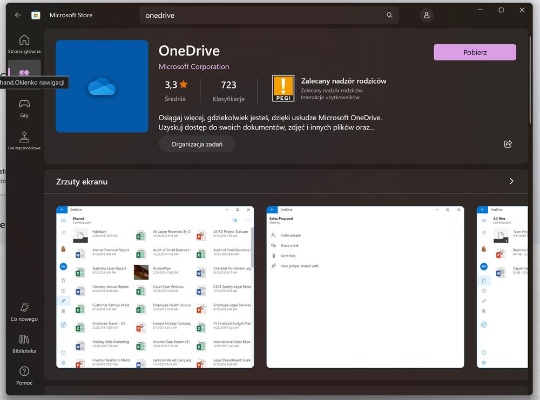
Task: Expand Zrzuty ekranu with the chevron
Action: click(x=511, y=181)
